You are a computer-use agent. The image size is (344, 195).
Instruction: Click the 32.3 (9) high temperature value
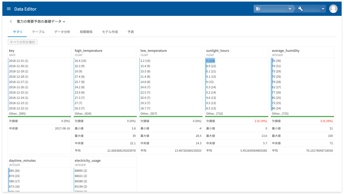click(x=80, y=66)
